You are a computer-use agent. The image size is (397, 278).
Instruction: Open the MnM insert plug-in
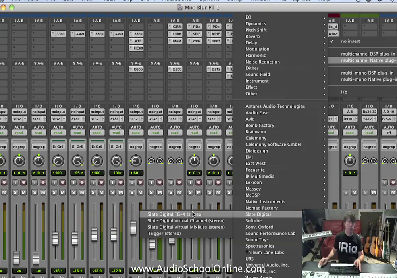click(x=175, y=41)
